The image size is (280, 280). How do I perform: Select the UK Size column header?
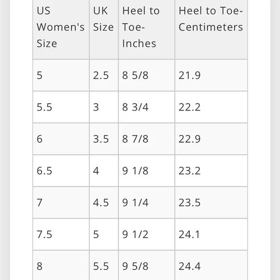tap(104, 29)
